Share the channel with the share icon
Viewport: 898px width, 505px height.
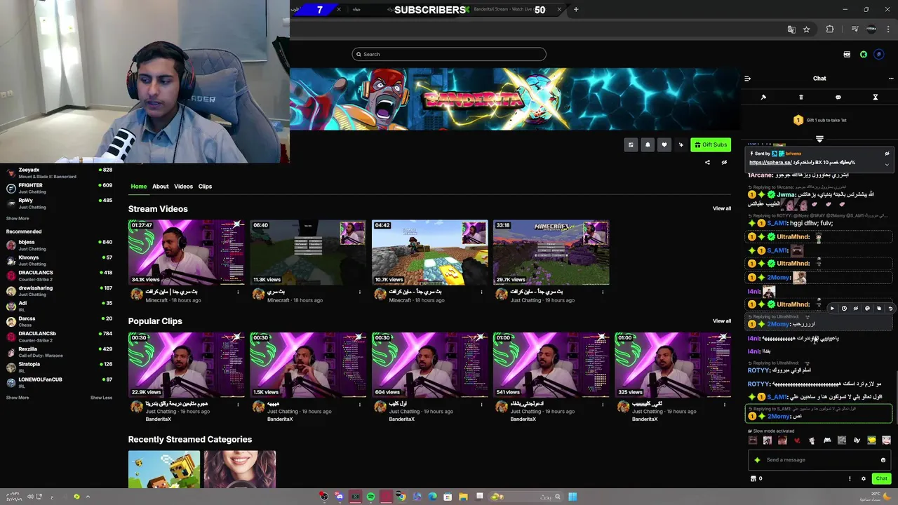click(707, 163)
